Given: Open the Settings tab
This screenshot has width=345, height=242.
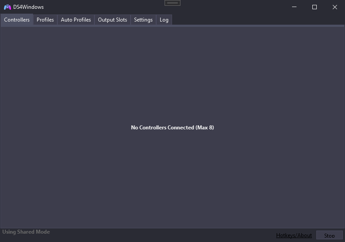Looking at the screenshot, I should (x=143, y=20).
